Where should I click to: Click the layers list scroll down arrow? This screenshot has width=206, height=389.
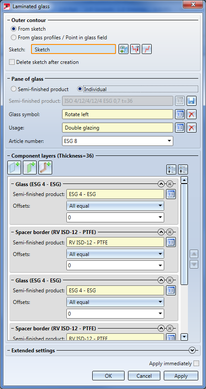click(x=184, y=337)
